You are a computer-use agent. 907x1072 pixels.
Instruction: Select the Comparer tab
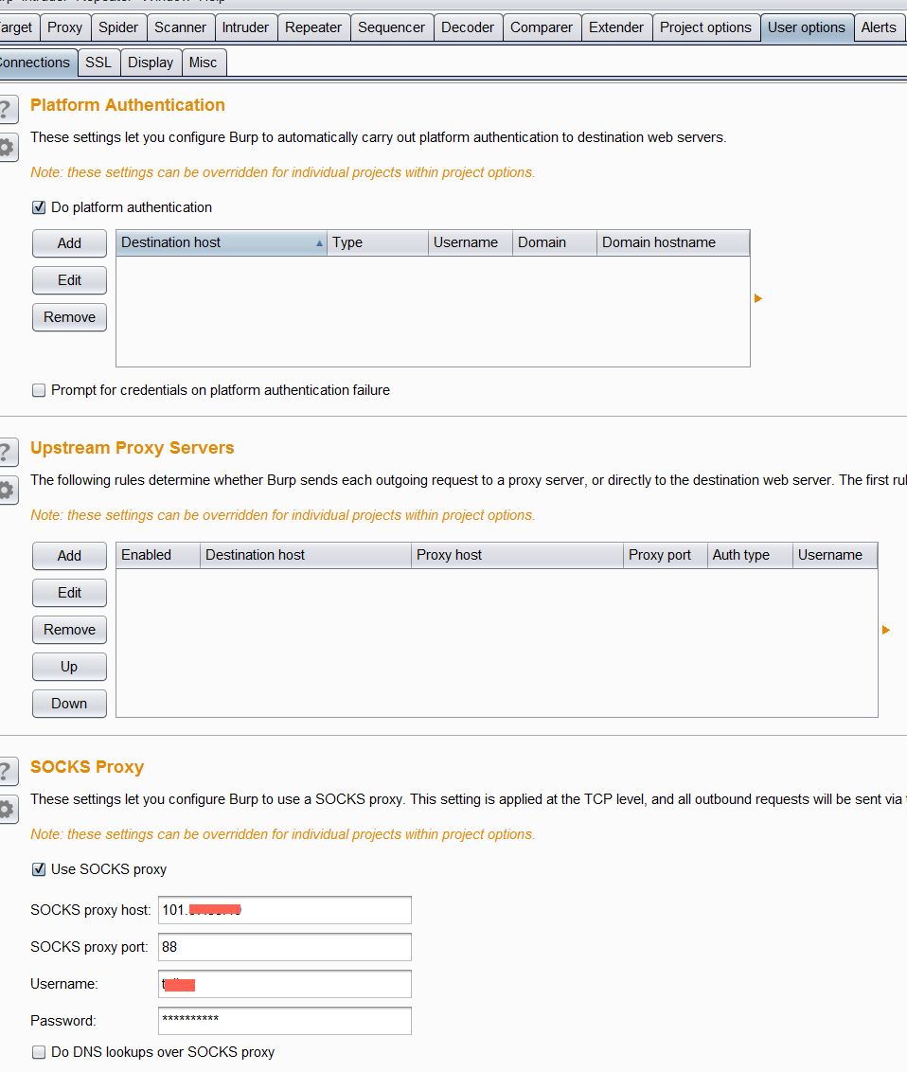542,28
